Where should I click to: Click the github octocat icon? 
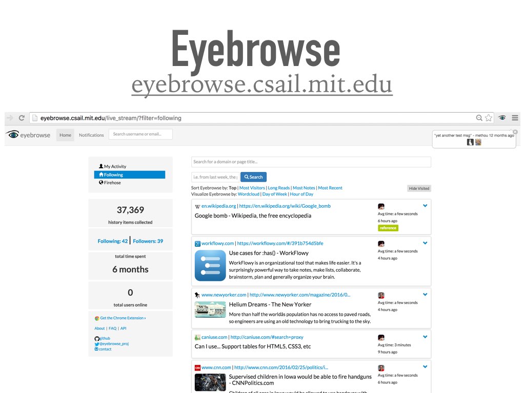click(97, 339)
